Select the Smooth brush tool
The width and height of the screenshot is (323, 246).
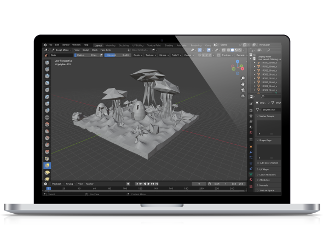pos(47,125)
